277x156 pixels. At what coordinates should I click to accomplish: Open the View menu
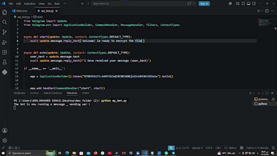[x=42, y=4]
